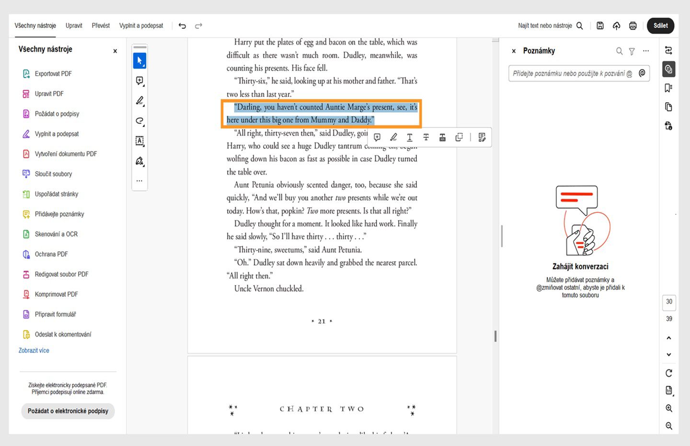This screenshot has height=446, width=690.
Task: Open the Převést menu
Action: point(100,25)
